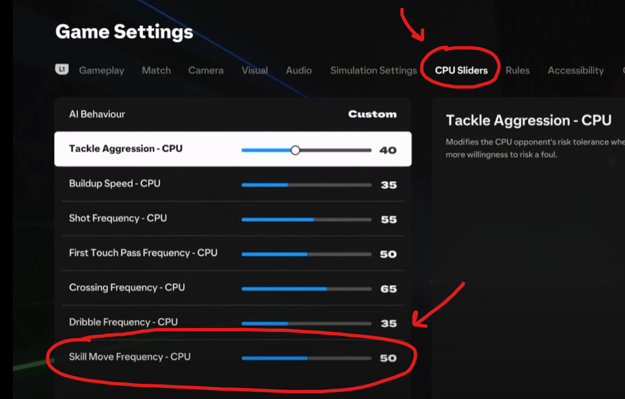Adjust the Skill Move Frequency slider
The image size is (625, 399).
[x=306, y=358]
